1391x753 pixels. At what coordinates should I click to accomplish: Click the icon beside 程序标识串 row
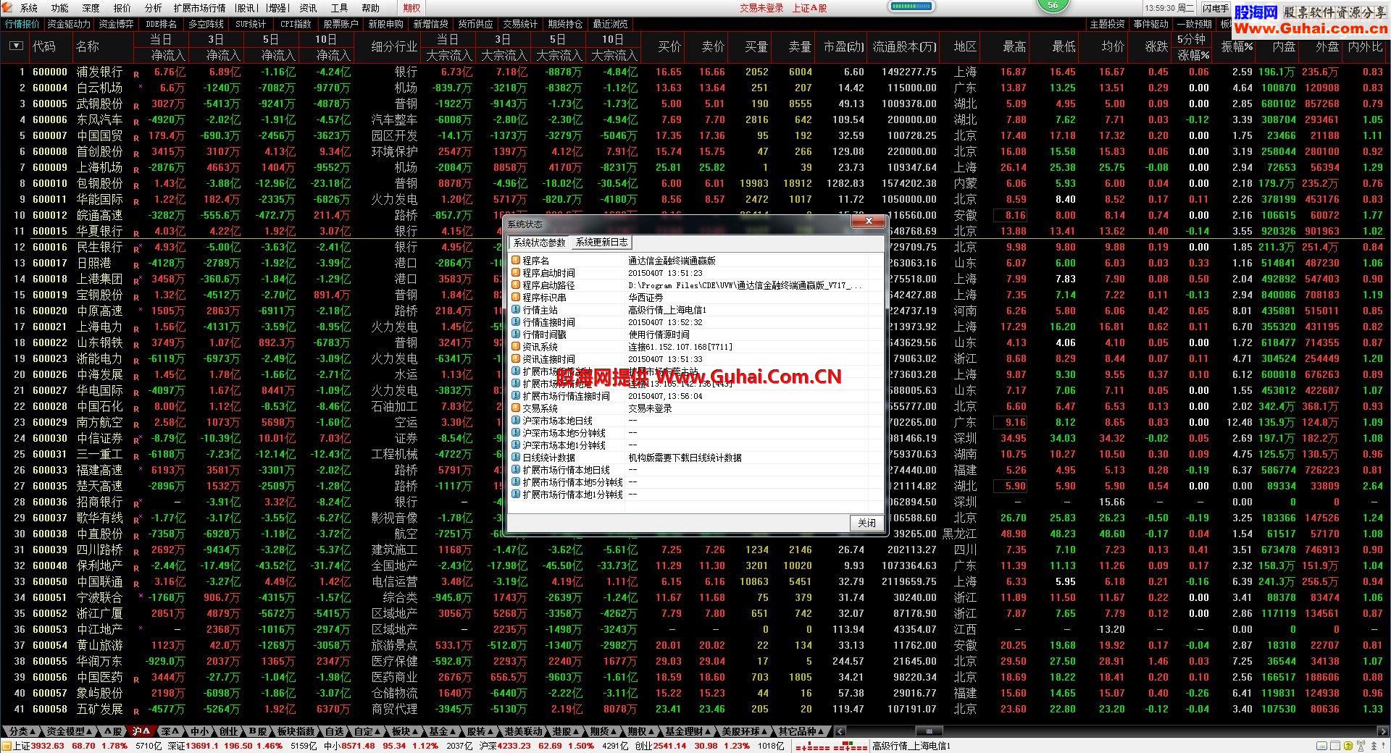tap(516, 298)
